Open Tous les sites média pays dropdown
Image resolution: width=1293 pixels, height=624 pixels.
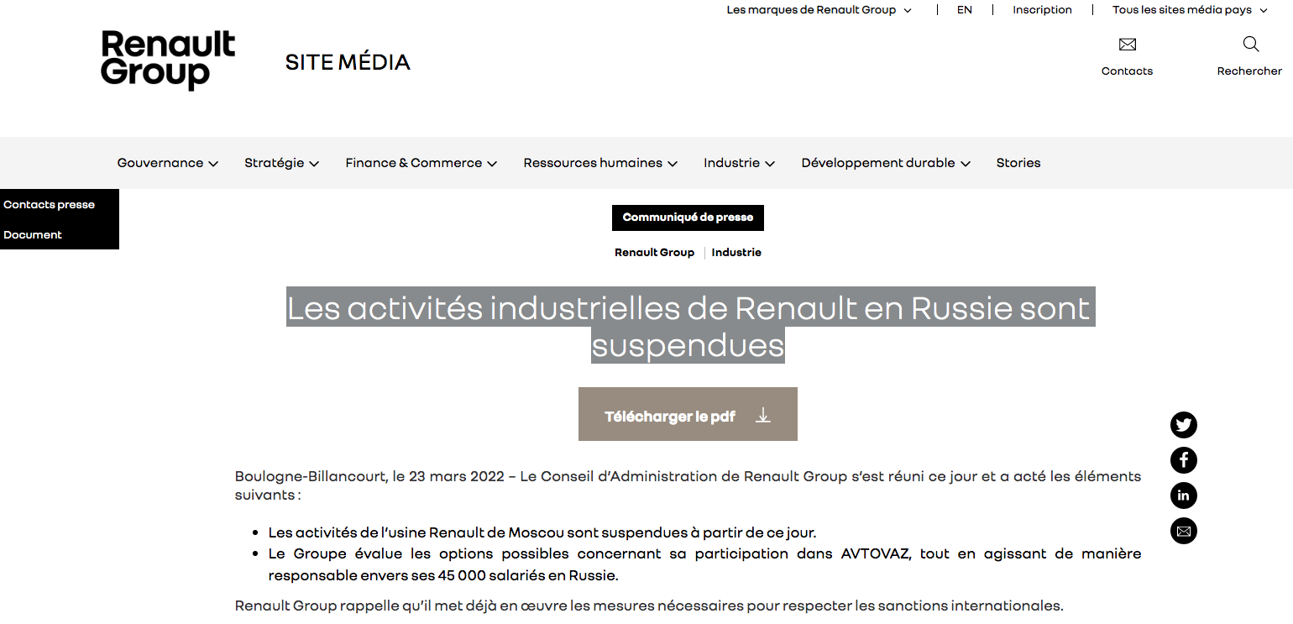pyautogui.click(x=1190, y=10)
